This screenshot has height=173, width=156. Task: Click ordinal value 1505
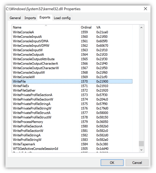[x=84, y=149]
